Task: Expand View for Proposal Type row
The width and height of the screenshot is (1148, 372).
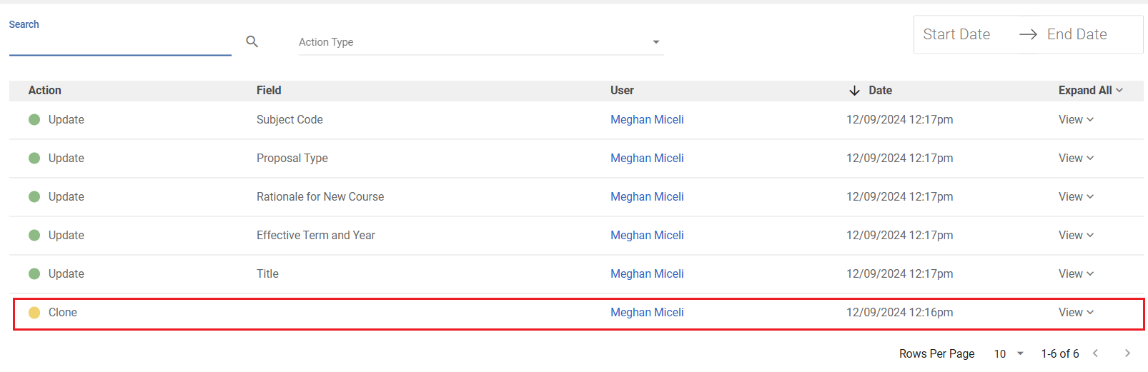Action: click(x=1076, y=159)
